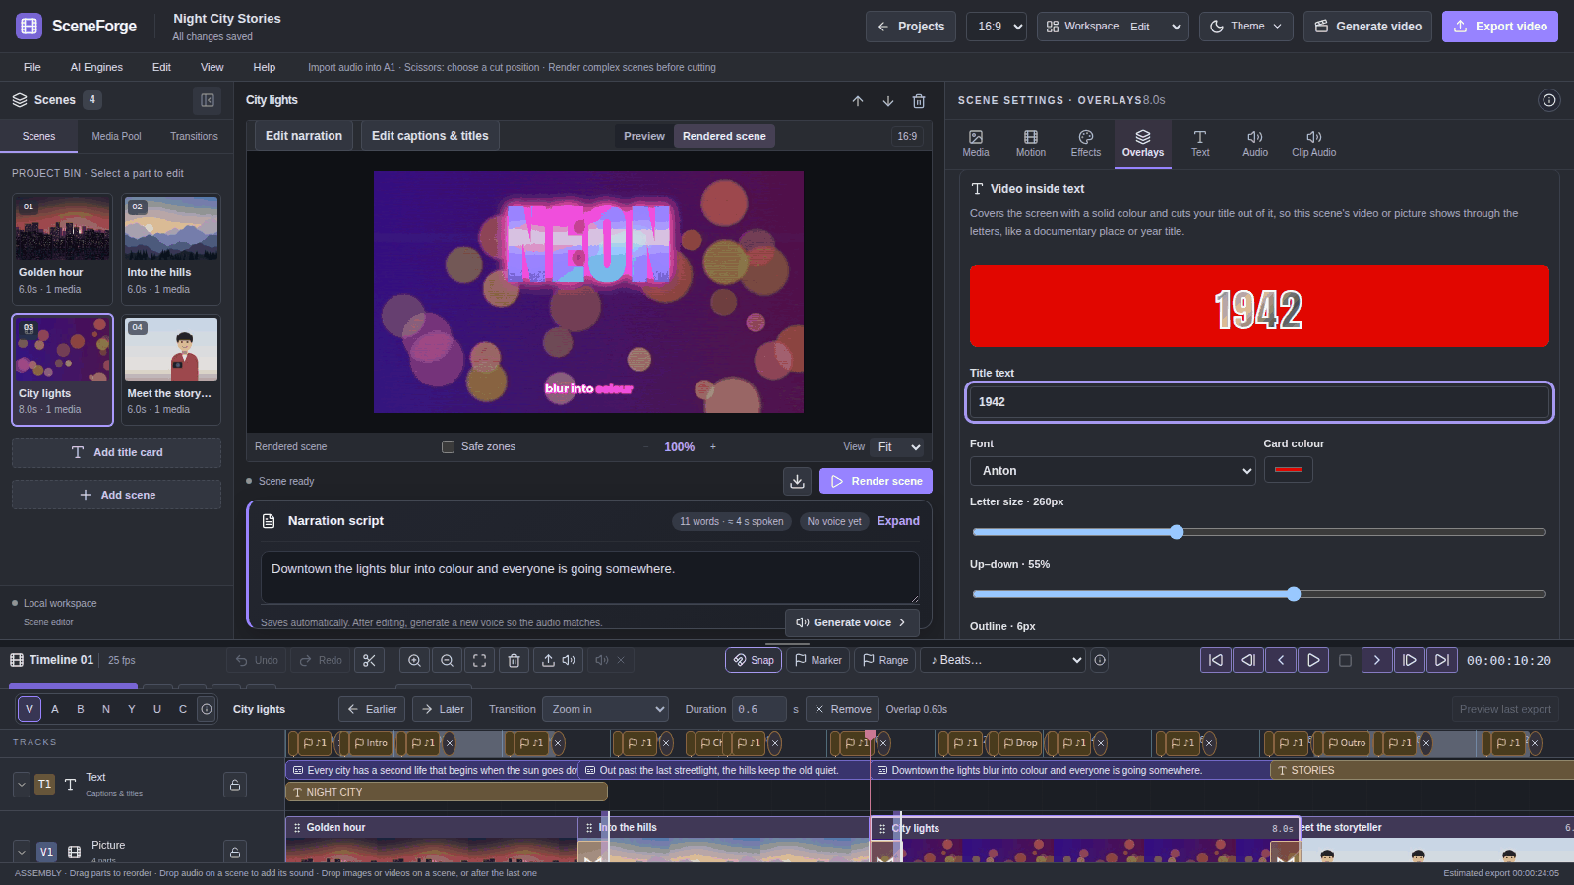This screenshot has width=1574, height=885.
Task: Select track letter A
Action: coord(55,709)
